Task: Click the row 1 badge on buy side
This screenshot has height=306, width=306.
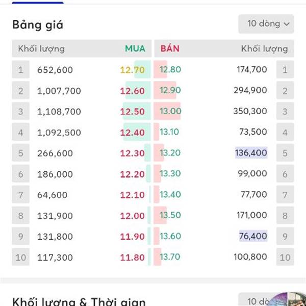Action: pos(21,69)
